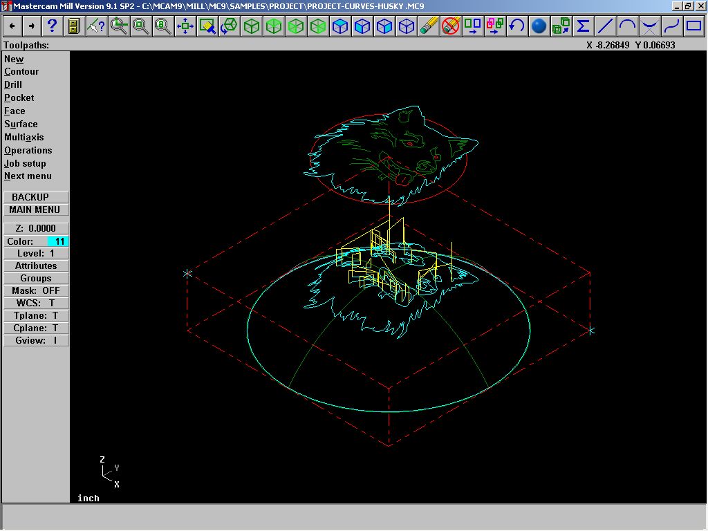Set 3D construction plane blue cube
This screenshot has height=531, width=708.
point(407,26)
